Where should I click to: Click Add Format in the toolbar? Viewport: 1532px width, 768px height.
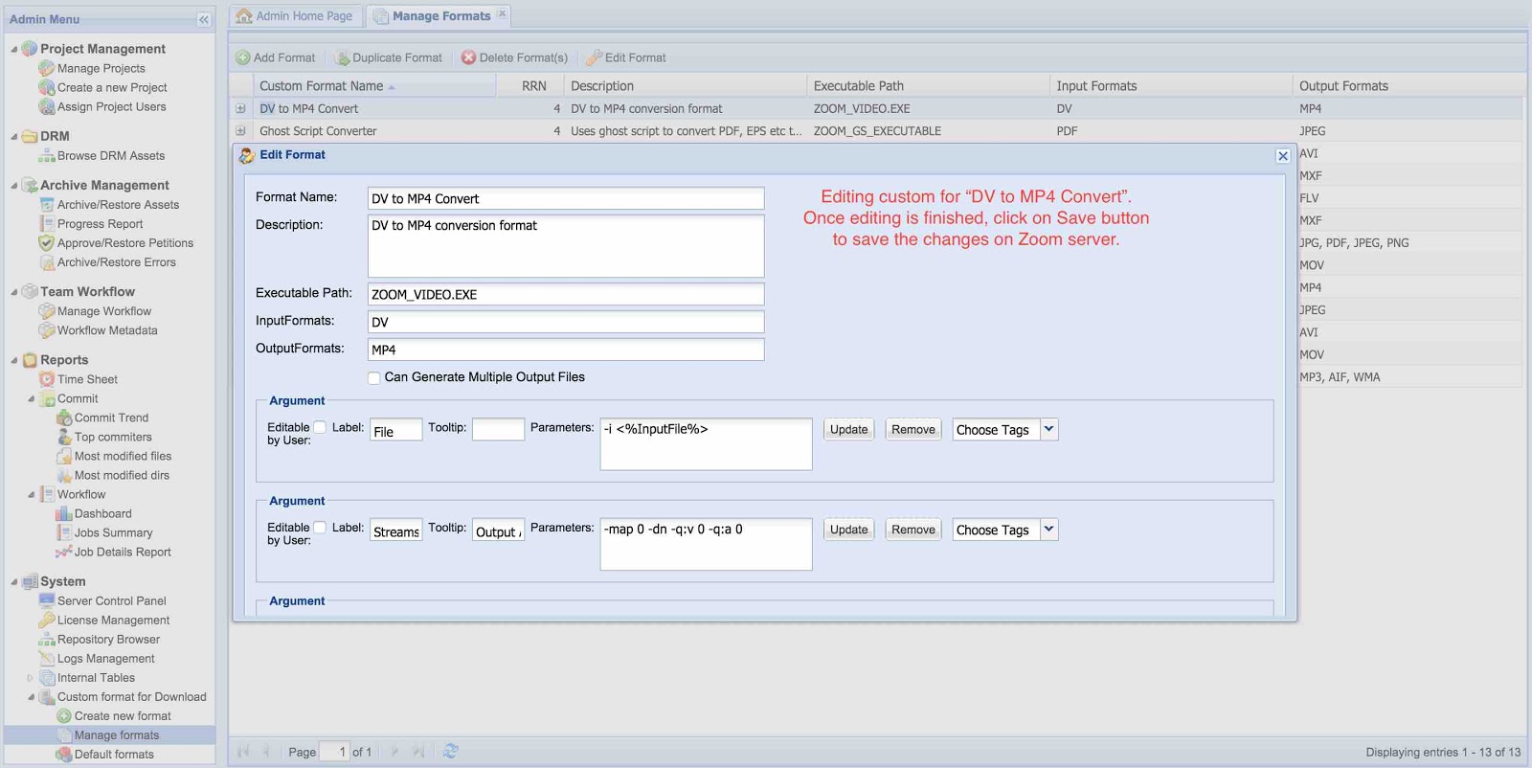click(276, 57)
